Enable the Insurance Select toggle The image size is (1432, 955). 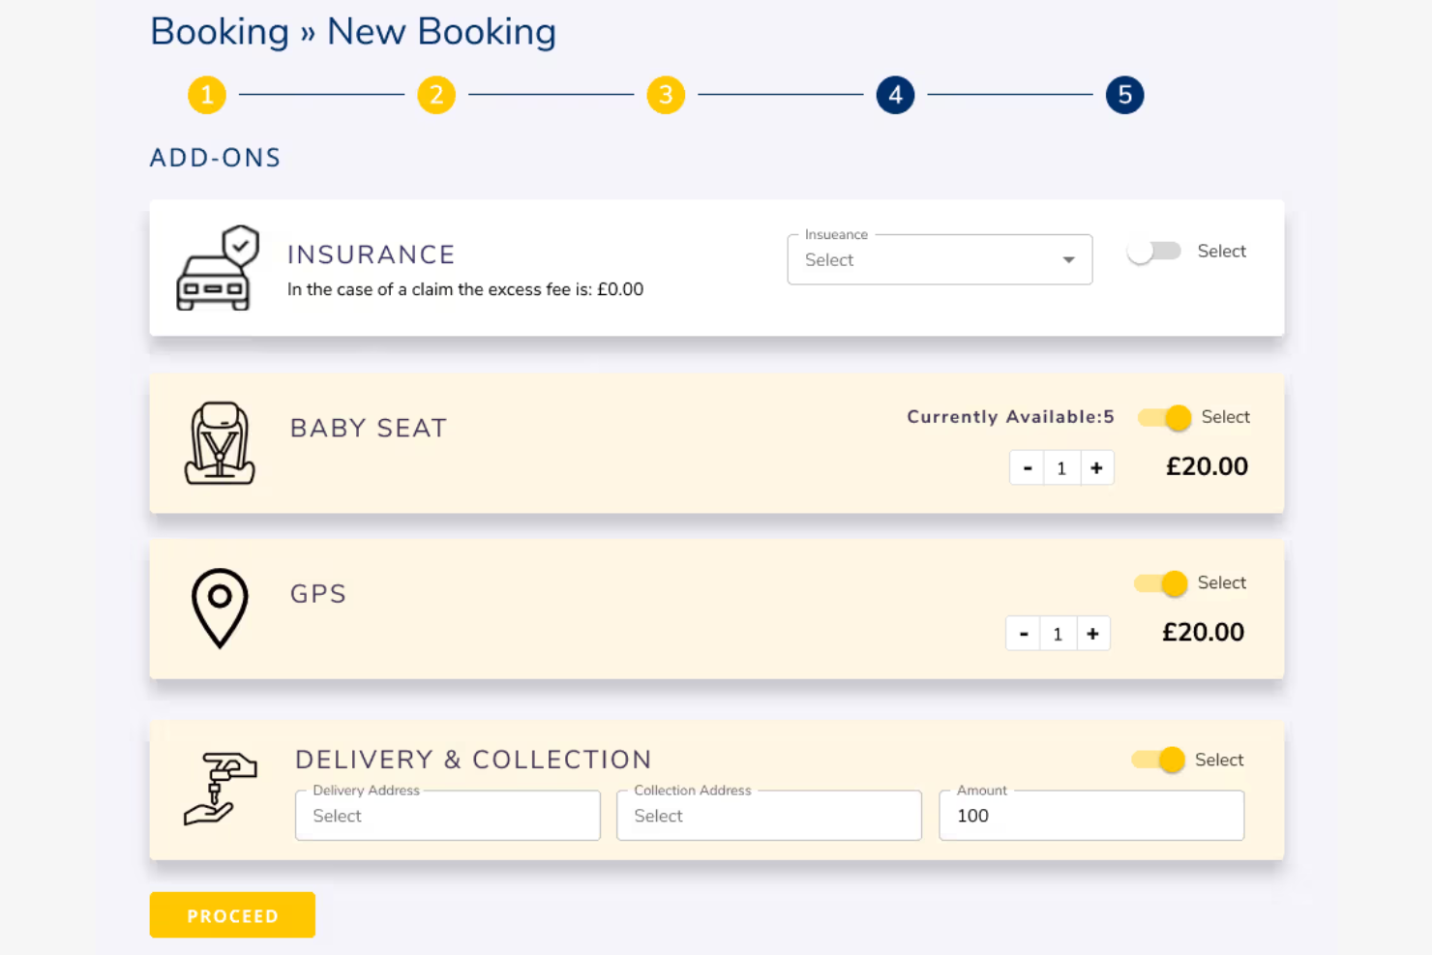coord(1153,251)
